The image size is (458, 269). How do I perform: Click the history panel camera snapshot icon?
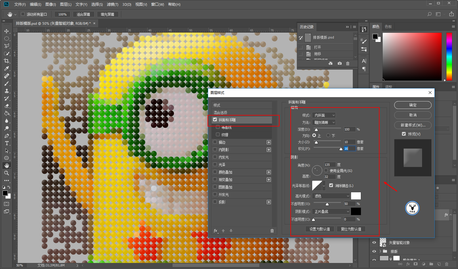coord(340,64)
